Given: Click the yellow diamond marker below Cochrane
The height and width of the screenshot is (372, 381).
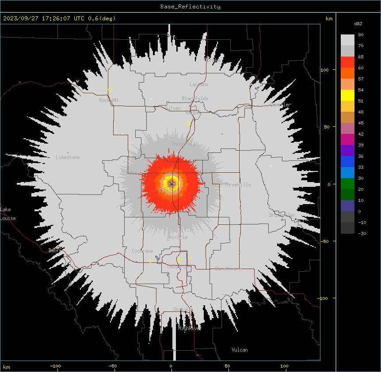Looking at the screenshot, I should [150, 261].
